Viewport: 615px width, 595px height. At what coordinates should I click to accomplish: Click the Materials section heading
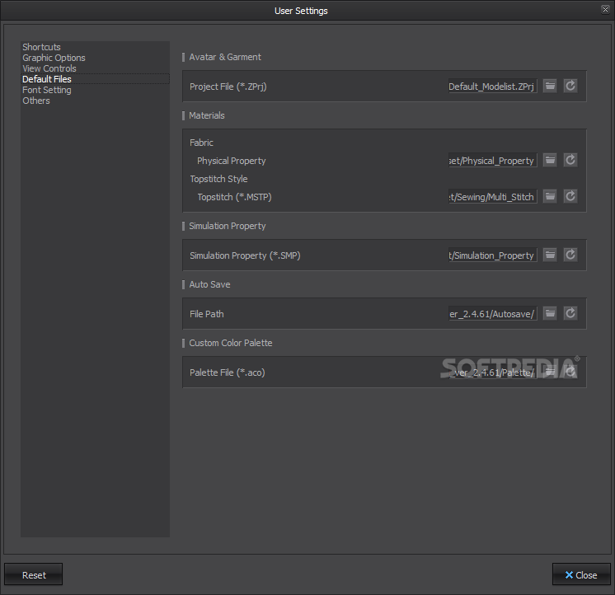(207, 115)
